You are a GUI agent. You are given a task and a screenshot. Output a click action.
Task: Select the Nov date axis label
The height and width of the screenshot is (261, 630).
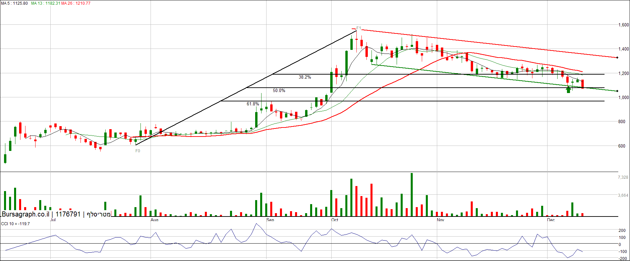pyautogui.click(x=441, y=220)
